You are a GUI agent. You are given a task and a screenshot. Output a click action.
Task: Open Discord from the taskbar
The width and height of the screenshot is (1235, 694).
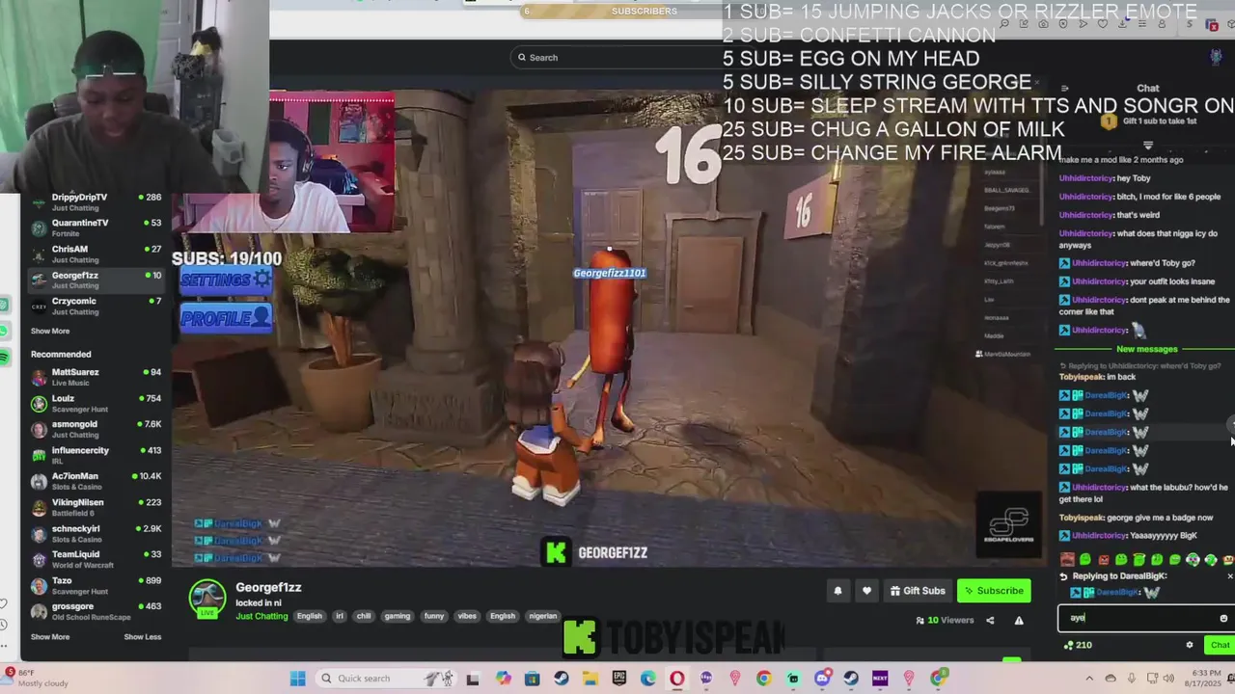pos(822,679)
